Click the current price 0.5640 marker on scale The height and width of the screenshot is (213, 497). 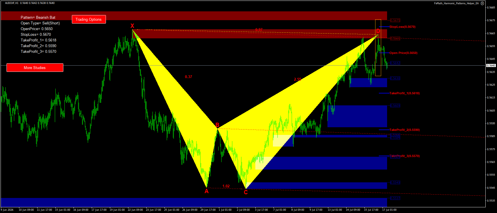pos(491,65)
